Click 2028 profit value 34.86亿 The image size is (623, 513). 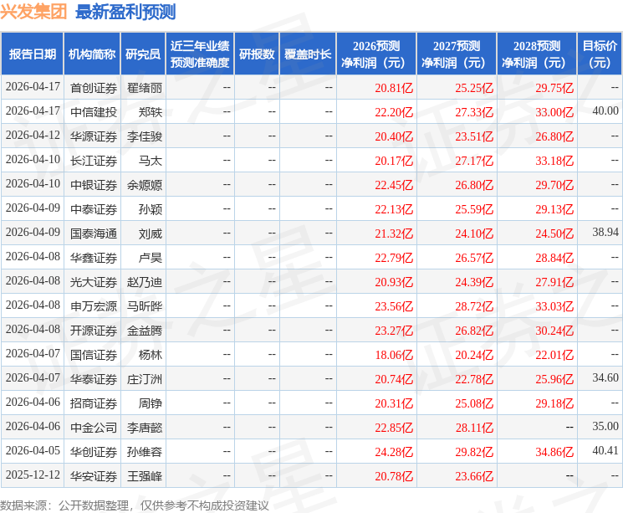click(x=554, y=452)
